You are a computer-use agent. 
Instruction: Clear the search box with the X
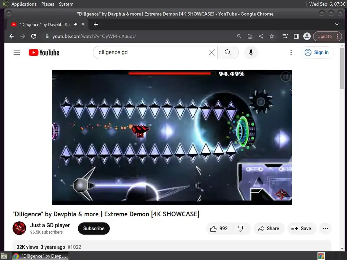212,52
